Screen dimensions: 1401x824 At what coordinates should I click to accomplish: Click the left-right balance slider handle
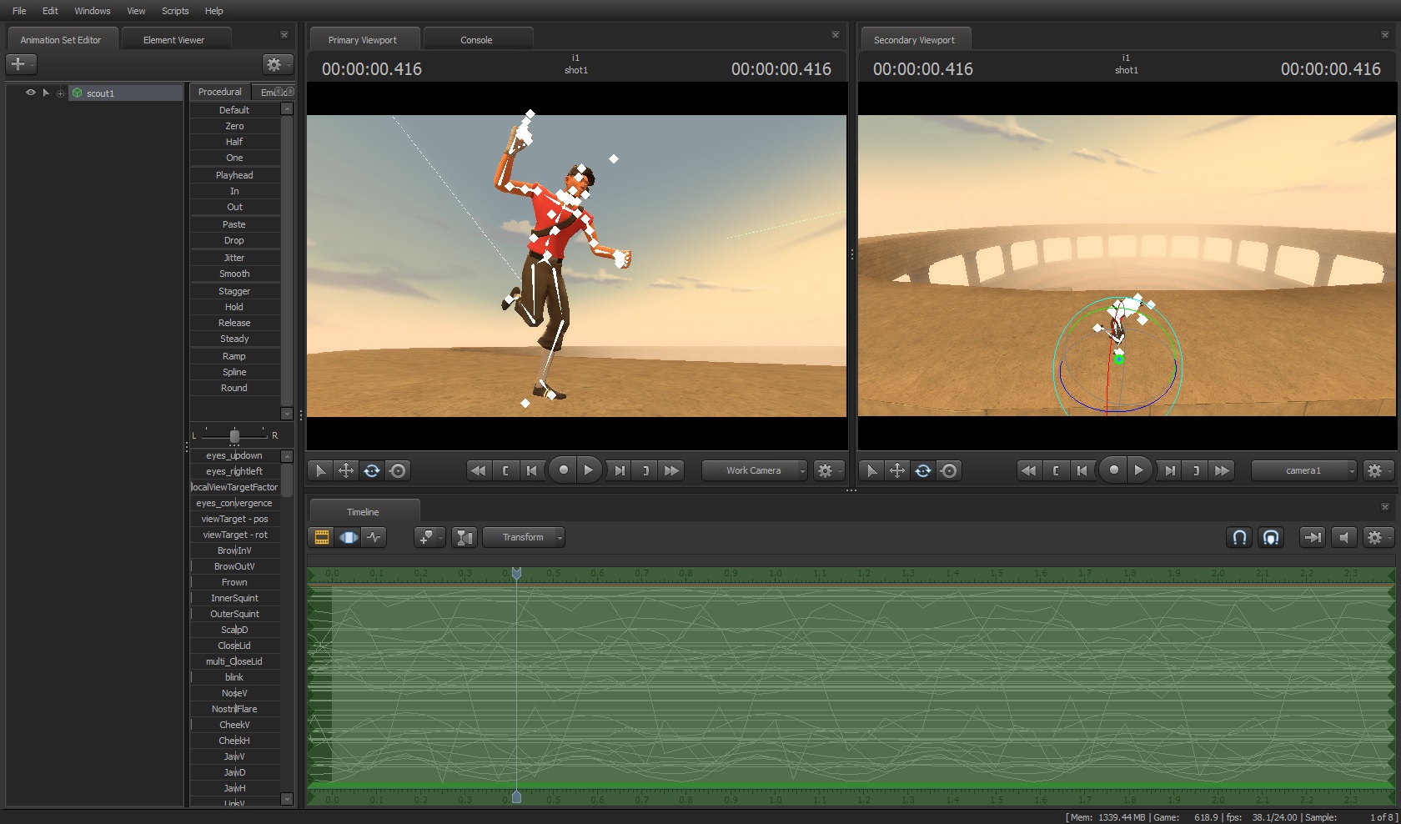(234, 436)
